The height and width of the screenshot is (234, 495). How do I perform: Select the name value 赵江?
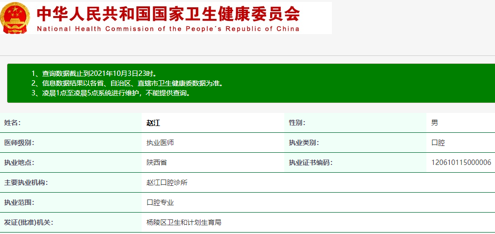click(x=153, y=123)
